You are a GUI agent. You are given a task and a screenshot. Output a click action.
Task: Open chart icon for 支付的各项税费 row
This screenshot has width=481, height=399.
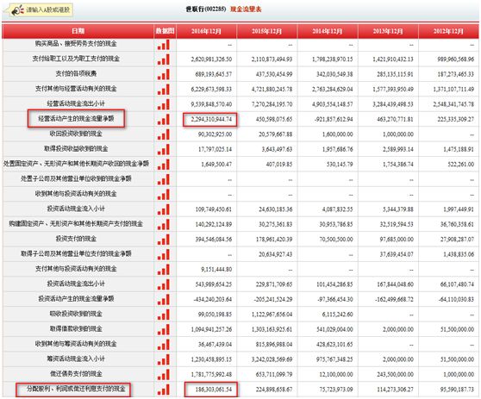point(164,74)
